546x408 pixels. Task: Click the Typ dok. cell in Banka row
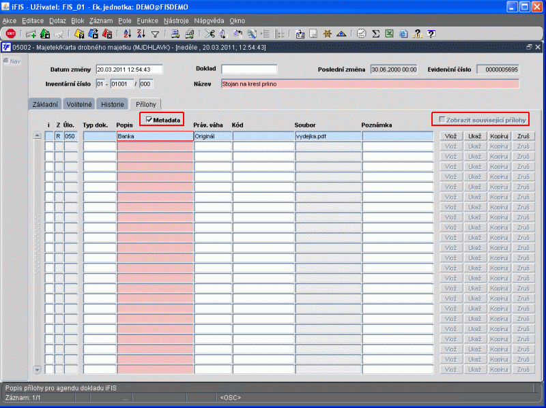click(x=100, y=136)
